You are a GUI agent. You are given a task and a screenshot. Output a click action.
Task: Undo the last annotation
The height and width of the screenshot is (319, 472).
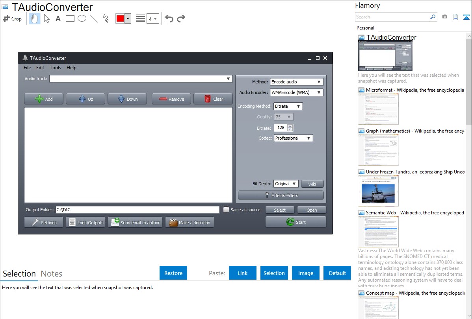[169, 18]
